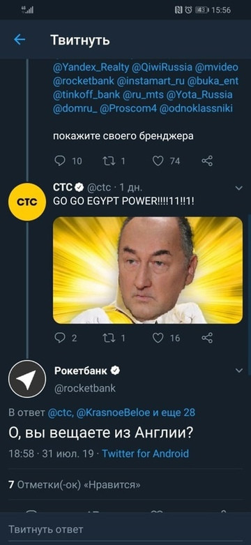Like the СТС tweet with 16 likes

click(x=158, y=338)
